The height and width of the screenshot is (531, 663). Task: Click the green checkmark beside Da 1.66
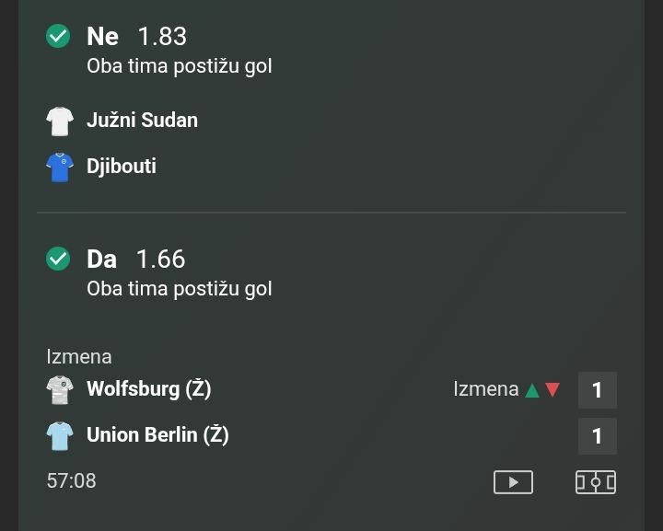coord(58,259)
